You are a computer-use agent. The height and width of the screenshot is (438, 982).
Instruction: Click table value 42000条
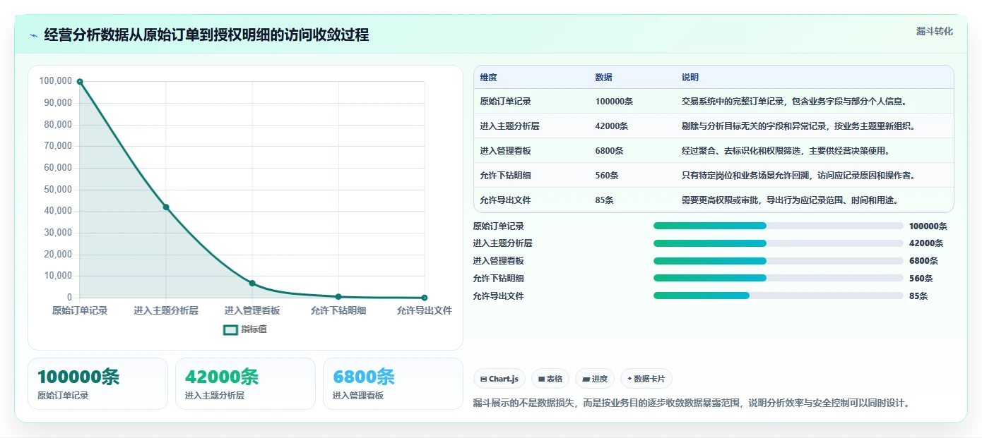(612, 126)
